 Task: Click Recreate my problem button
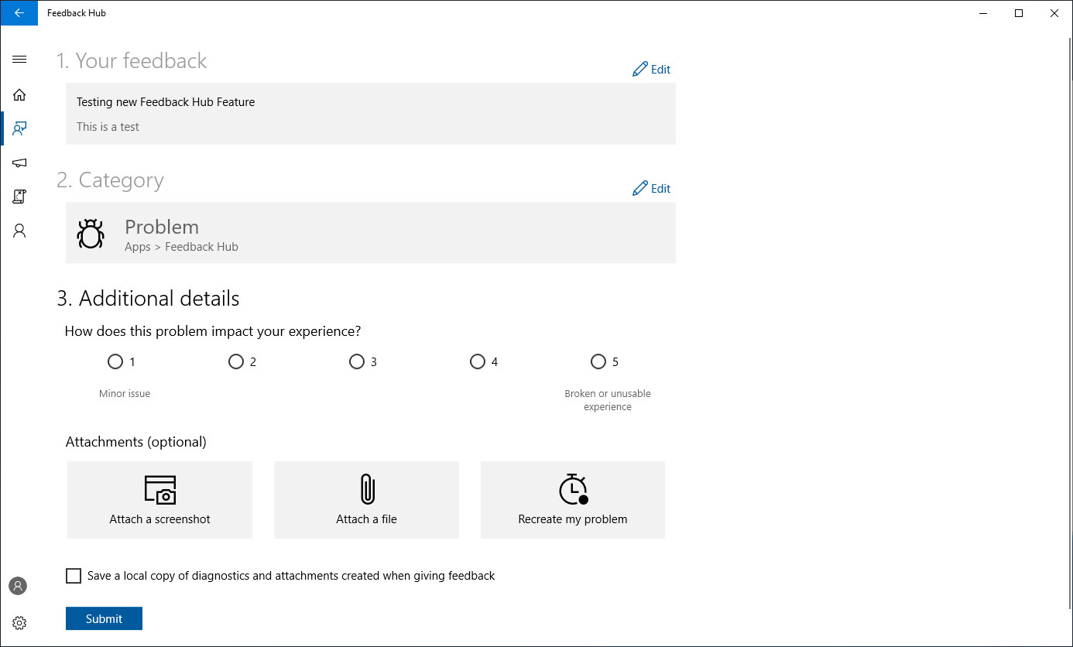coord(573,500)
